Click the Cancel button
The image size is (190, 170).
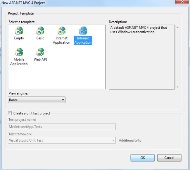click(169, 158)
